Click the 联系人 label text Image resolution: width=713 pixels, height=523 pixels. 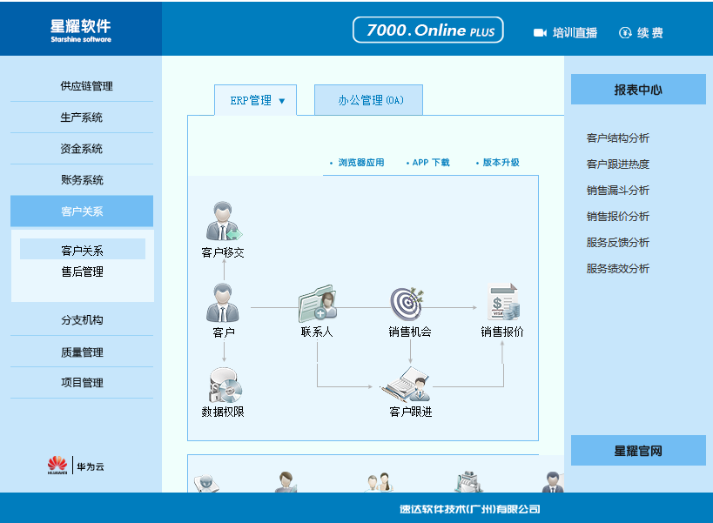tap(317, 332)
